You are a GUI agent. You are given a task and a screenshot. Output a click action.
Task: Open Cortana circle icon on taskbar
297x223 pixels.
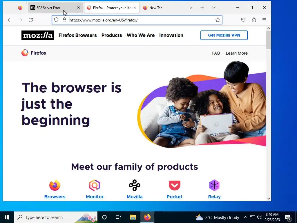coord(104,217)
